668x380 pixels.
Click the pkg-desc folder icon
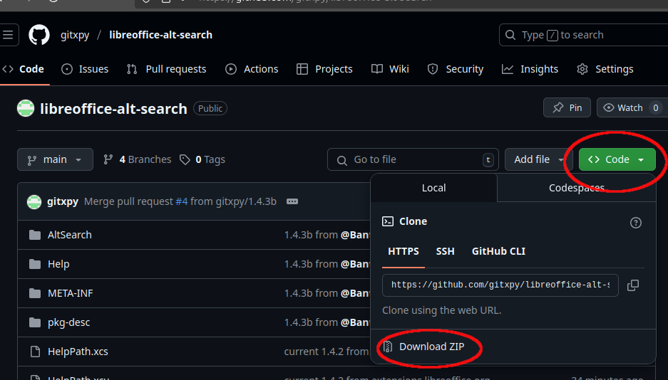pyautogui.click(x=35, y=322)
